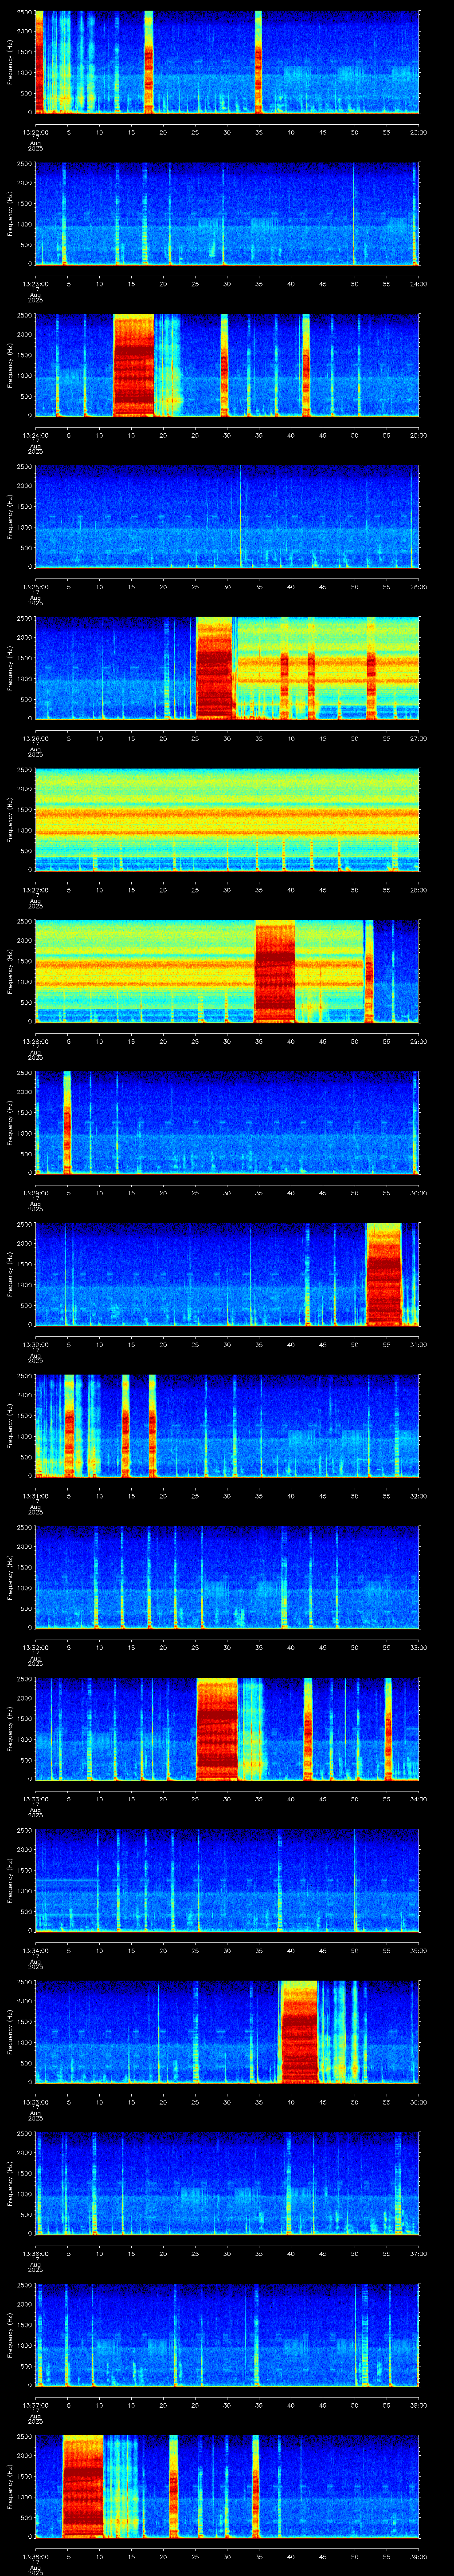Click the 29:00 end-of-axis label
Viewport: 454px width, 2576px height.
pyautogui.click(x=419, y=1041)
